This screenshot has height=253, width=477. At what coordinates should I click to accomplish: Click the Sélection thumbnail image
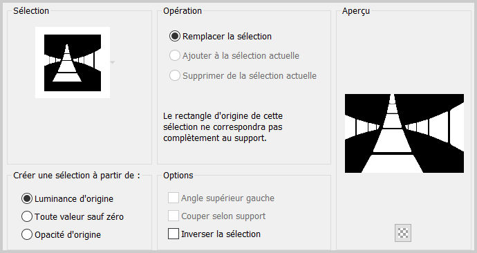click(x=73, y=63)
